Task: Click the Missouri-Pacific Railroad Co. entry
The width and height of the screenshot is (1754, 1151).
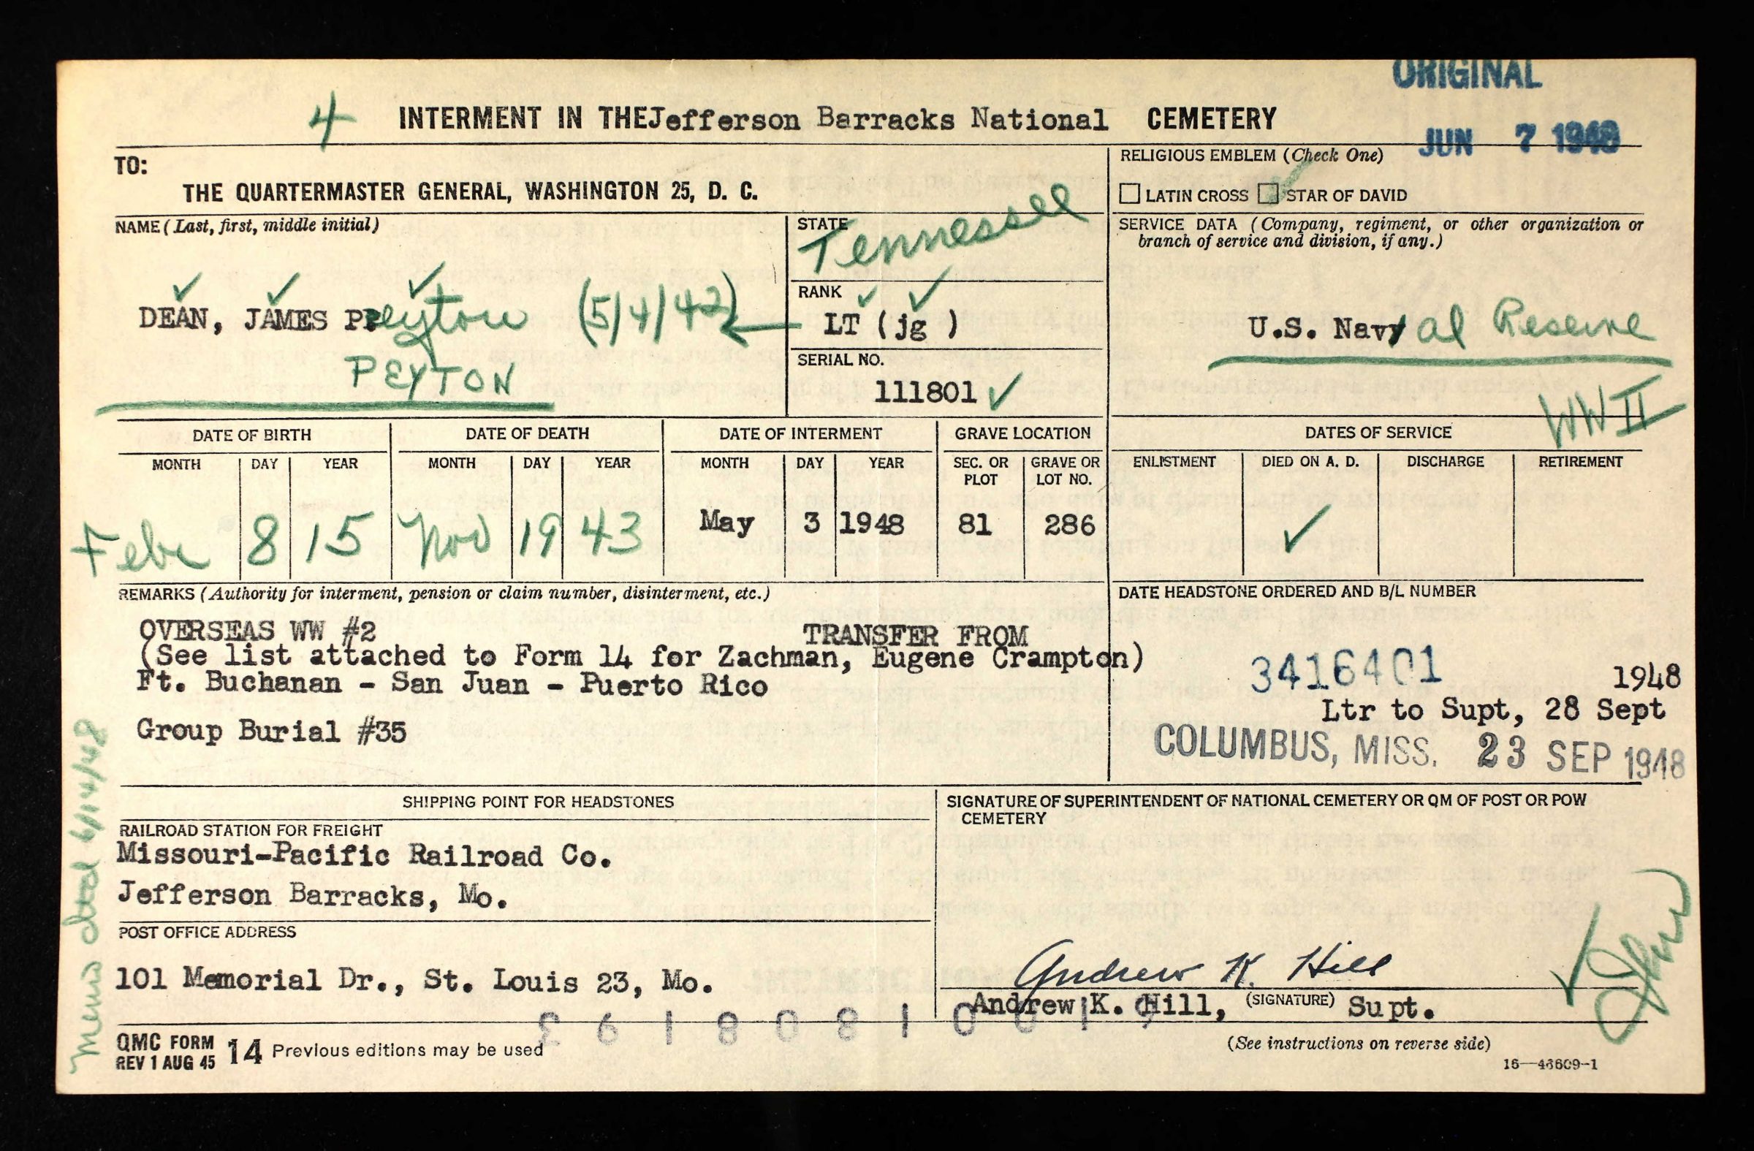Action: 365,856
